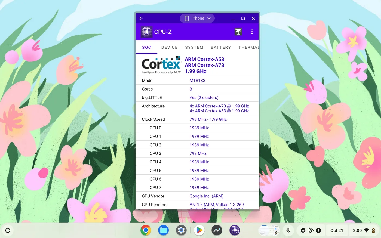
Task: Click the microphone dictation icon on shelf
Action: coord(288,231)
